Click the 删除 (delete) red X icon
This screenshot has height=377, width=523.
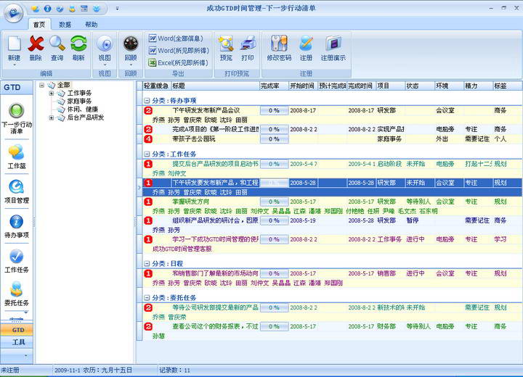(35, 43)
